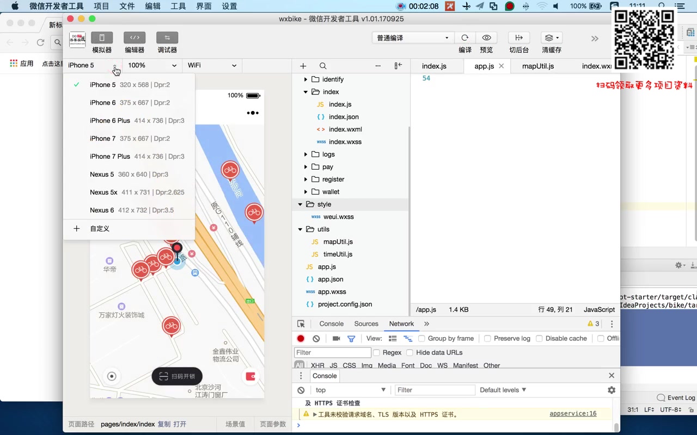
Task: Collapse the utils folder
Action: point(300,229)
